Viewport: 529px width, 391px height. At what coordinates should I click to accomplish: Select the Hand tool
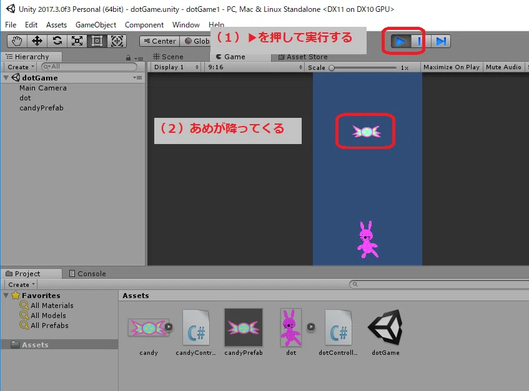point(17,41)
